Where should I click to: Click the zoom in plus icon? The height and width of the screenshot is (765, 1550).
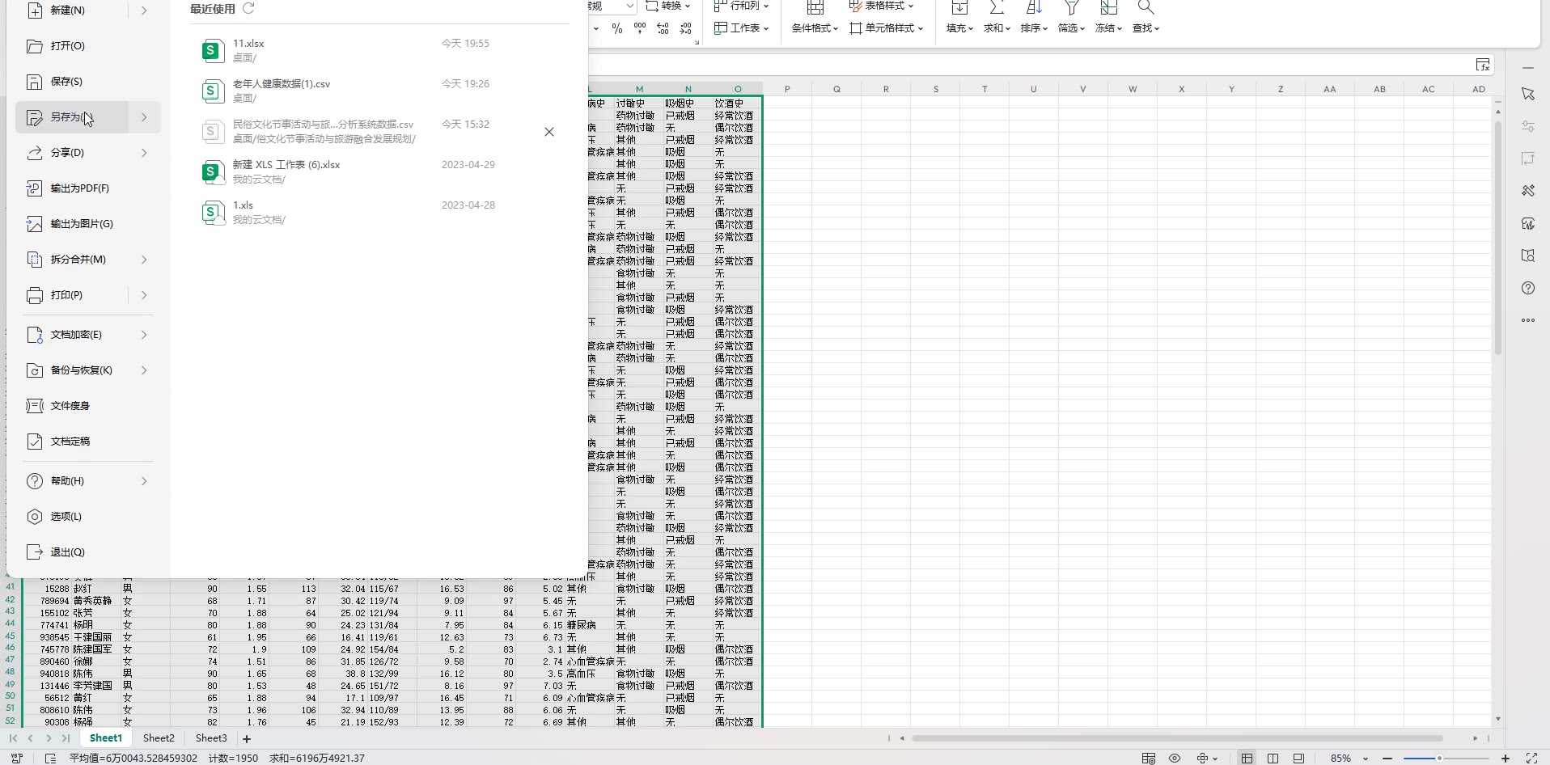point(1506,758)
